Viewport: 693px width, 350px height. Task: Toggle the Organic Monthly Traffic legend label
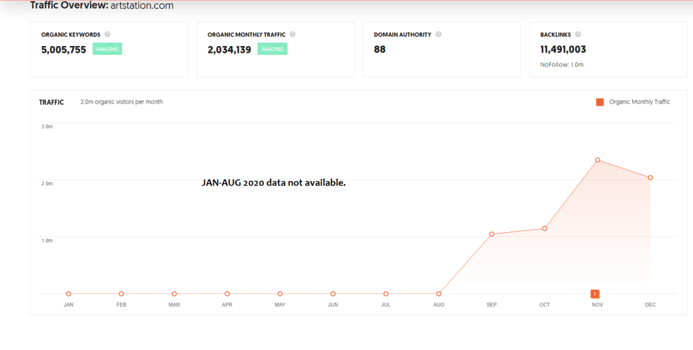coord(639,102)
